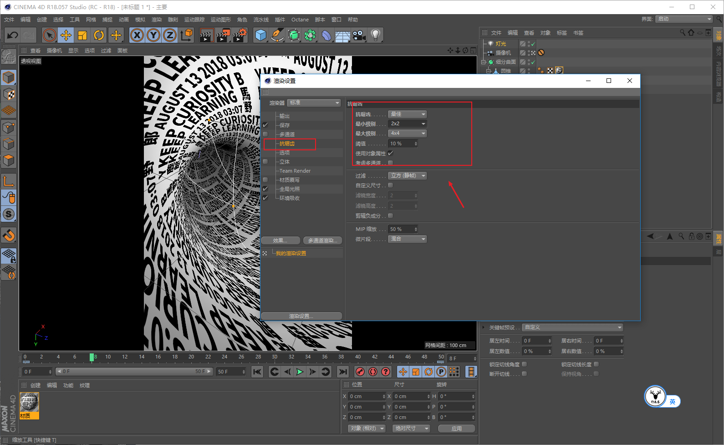Open the viewport 摄像机 menu
This screenshot has height=445, width=724.
tap(54, 51)
